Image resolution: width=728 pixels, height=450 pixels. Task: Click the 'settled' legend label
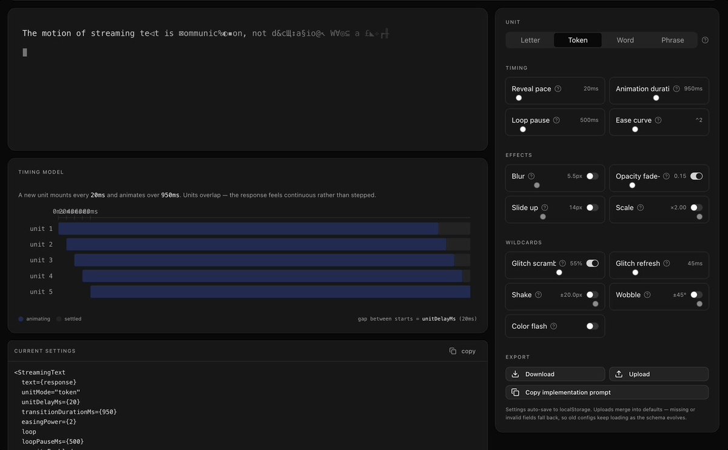click(x=73, y=319)
